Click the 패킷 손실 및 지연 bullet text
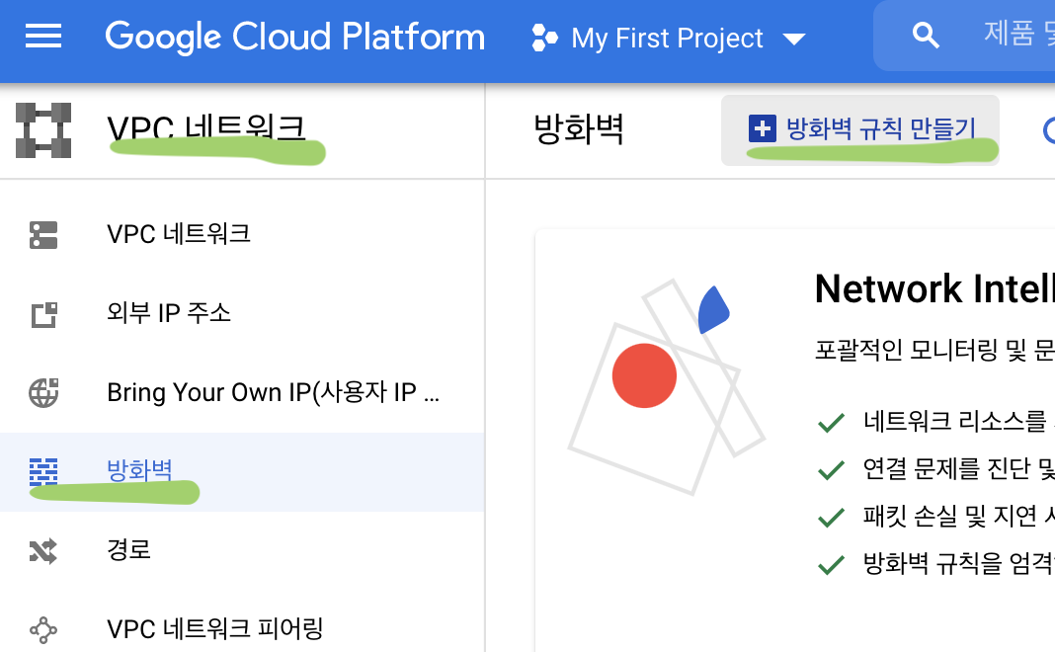Image resolution: width=1055 pixels, height=652 pixels. tap(959, 516)
